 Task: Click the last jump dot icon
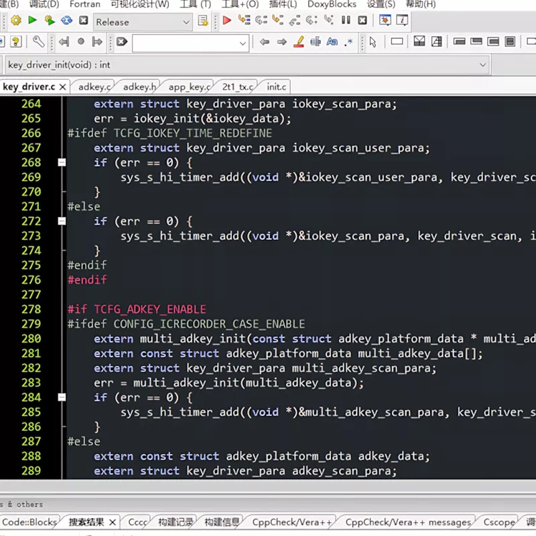click(80, 42)
